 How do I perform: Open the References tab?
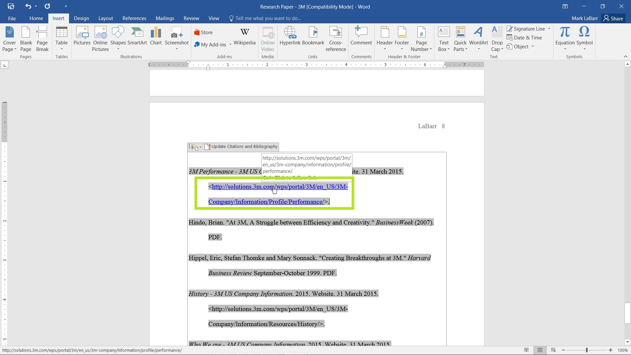(134, 18)
